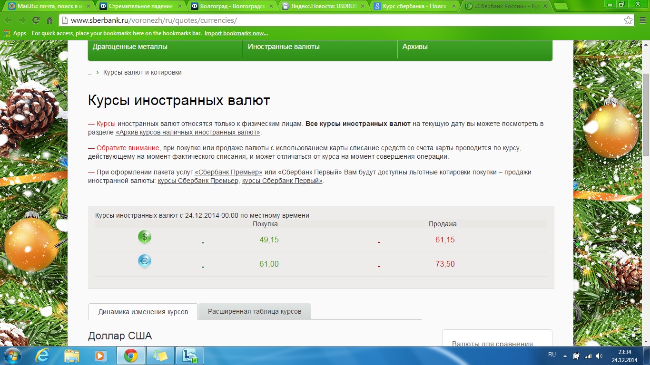Screen dimensions: 650x365
Task: Show hidden system tray icons
Action: coord(565,355)
